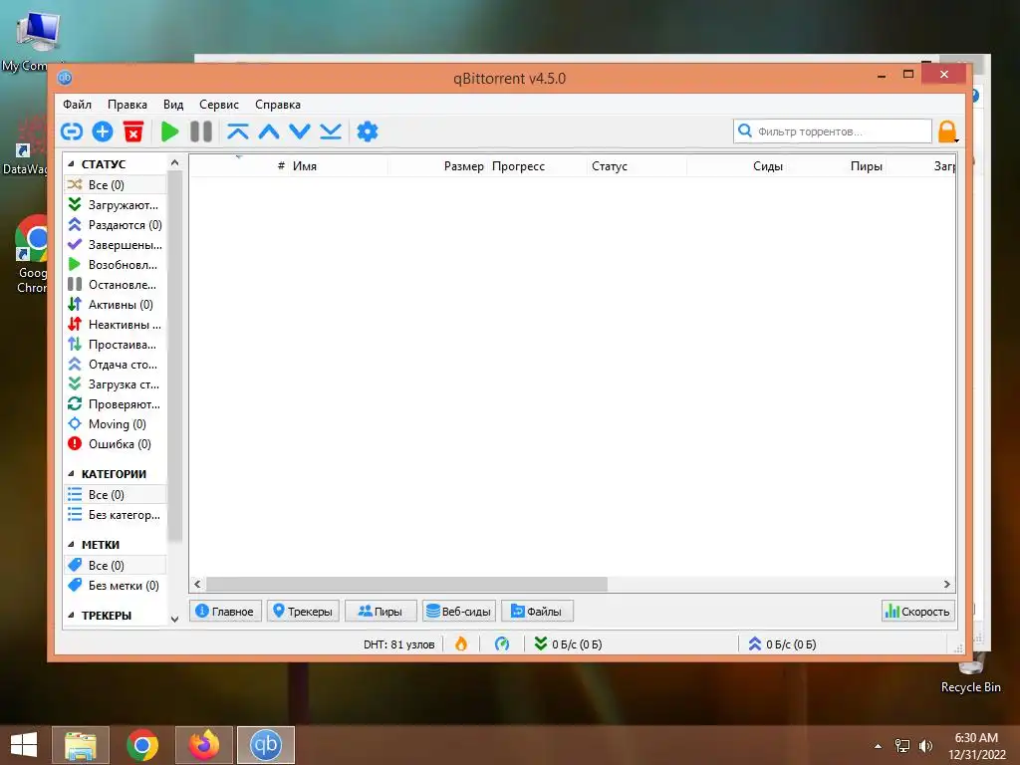This screenshot has height=765, width=1020.
Task: Toggle alternative speed limits speedometer icon
Action: pyautogui.click(x=502, y=644)
